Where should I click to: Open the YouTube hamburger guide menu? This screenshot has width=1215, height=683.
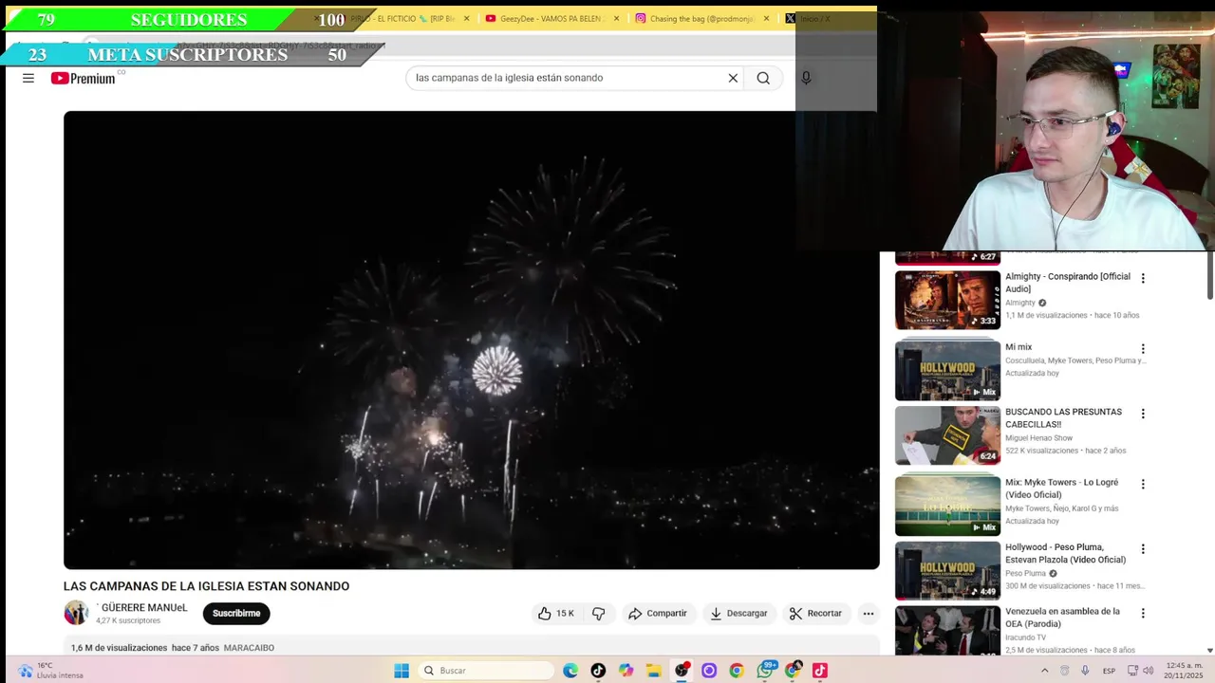pos(28,78)
